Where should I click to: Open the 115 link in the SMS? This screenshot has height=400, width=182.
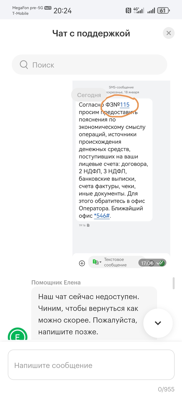(x=125, y=105)
